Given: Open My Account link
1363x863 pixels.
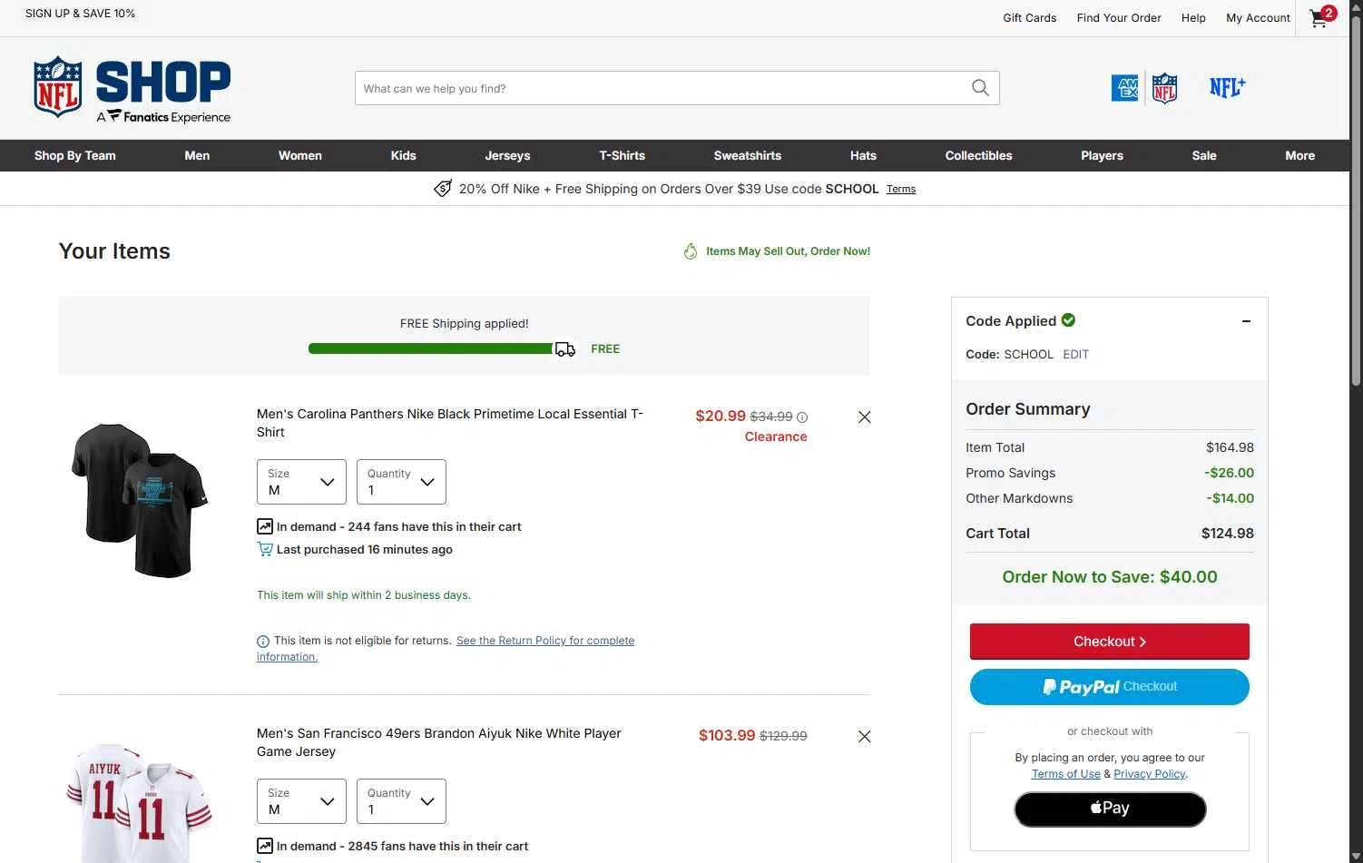Looking at the screenshot, I should (1258, 17).
